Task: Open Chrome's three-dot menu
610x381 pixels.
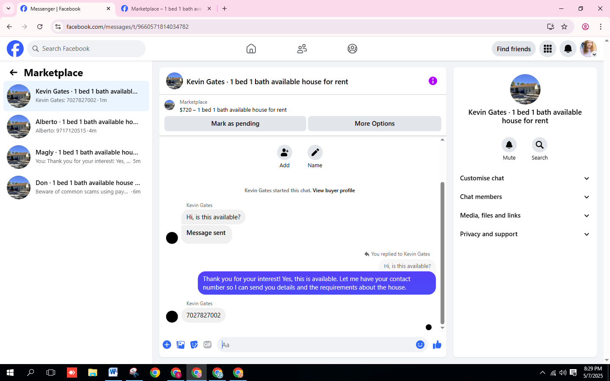Action: coord(601,27)
